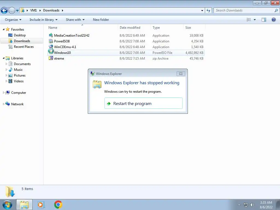Screen dimensions: 280x210
Task: Refresh the Downloads folder view
Action: [x=208, y=11]
